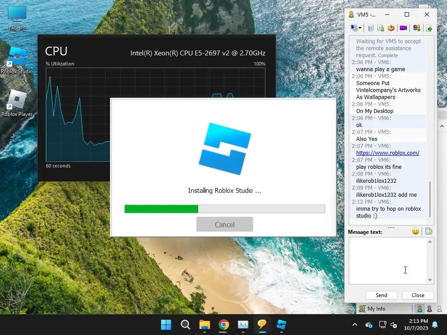
Task: Open File Explorer from taskbar
Action: click(x=204, y=325)
